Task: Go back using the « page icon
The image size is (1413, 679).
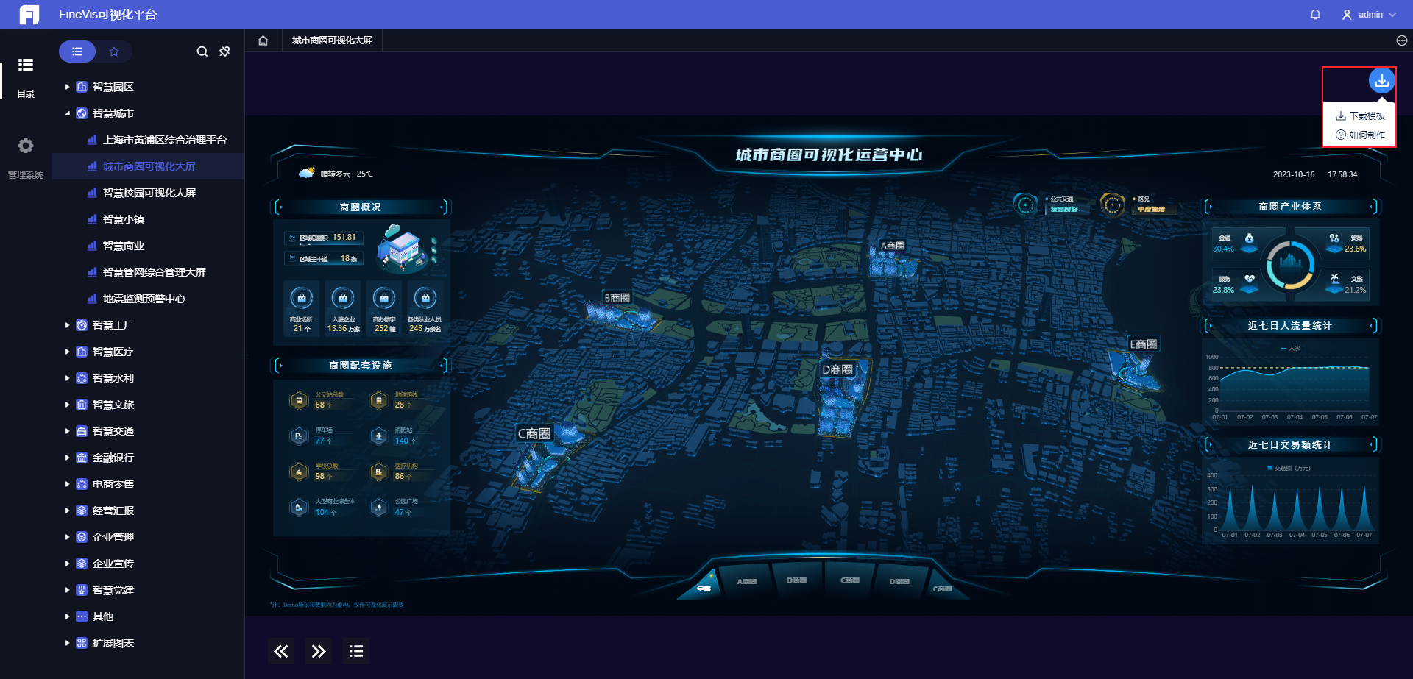Action: coord(280,651)
